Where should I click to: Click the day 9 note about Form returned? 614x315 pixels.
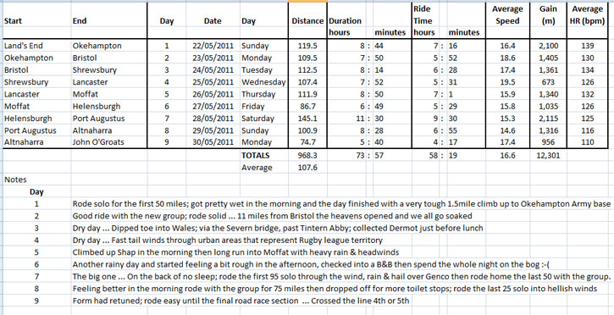click(241, 301)
